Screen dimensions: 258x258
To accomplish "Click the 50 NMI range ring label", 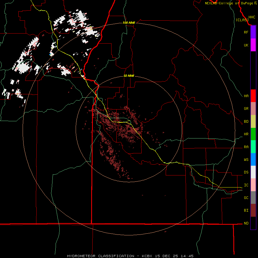I will click(129, 76).
